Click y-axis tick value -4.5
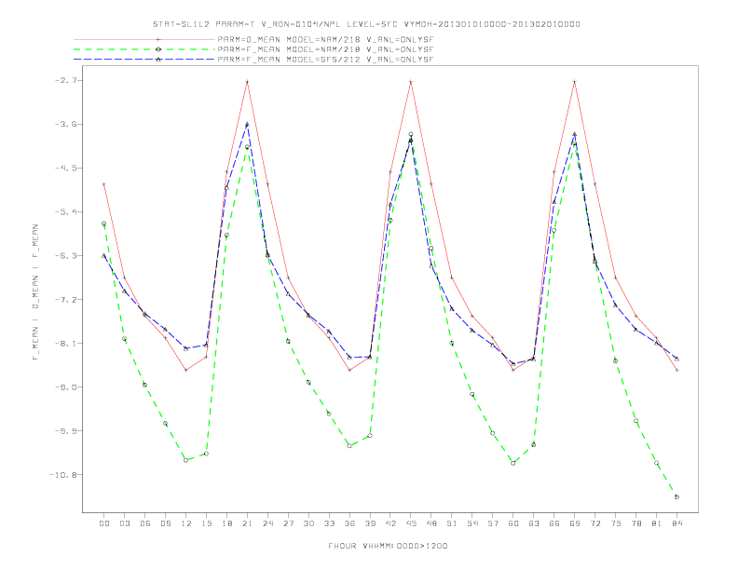The width and height of the screenshot is (738, 570). [65, 168]
